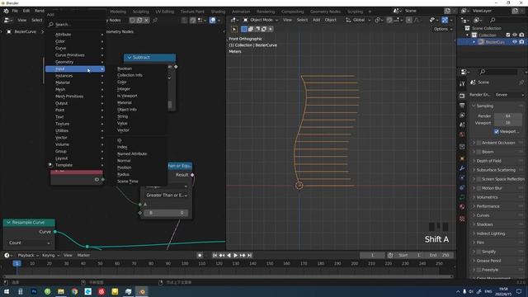
Task: Collapse the Collection tree row
Action: click(x=468, y=35)
